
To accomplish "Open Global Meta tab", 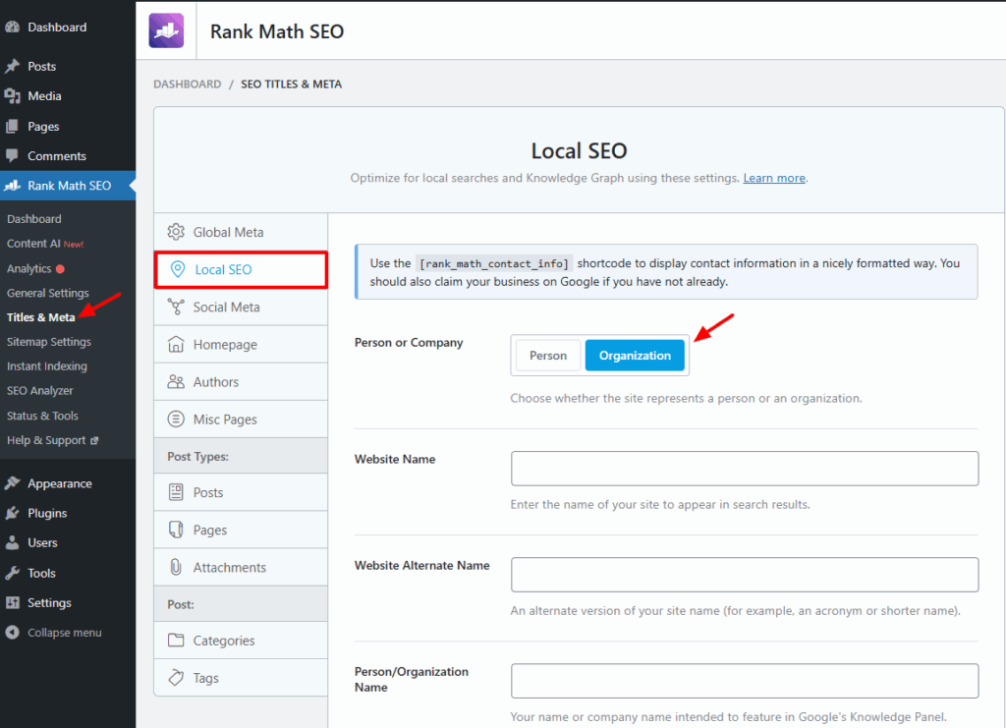I will (x=241, y=232).
